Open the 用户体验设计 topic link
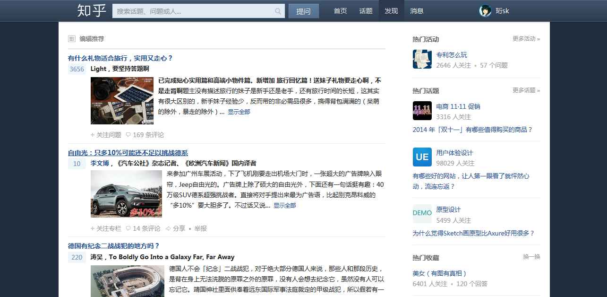The image size is (607, 297). click(454, 153)
